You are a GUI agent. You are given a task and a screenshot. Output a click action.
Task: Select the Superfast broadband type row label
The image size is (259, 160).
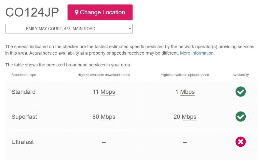24,117
